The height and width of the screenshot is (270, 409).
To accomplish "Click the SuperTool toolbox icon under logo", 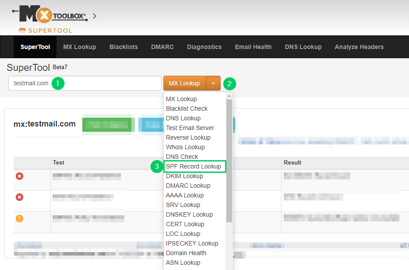I will (22, 30).
